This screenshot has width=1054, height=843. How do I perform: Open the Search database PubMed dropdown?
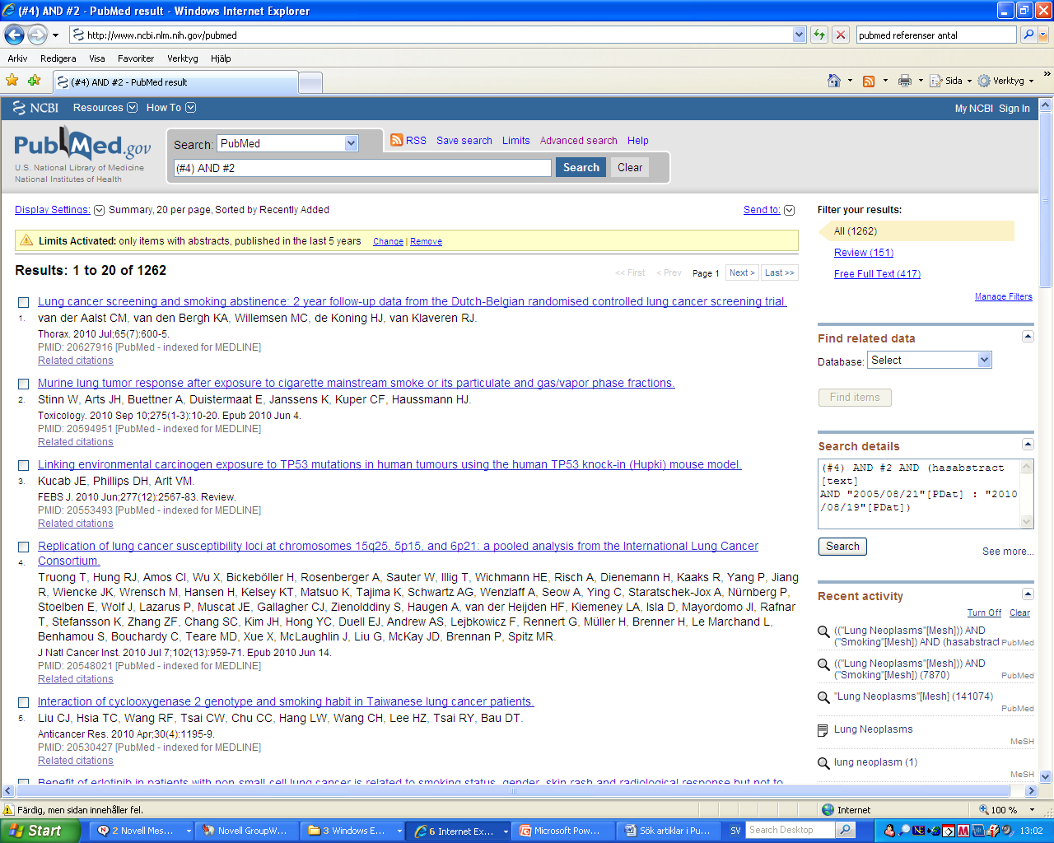tap(351, 143)
